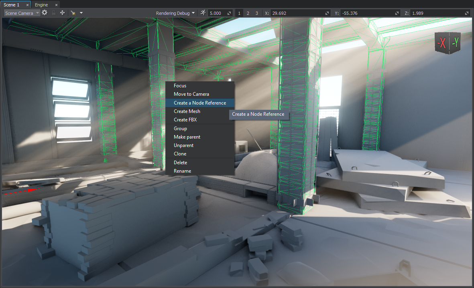
Task: Close the Engine tab
Action: coord(56,5)
